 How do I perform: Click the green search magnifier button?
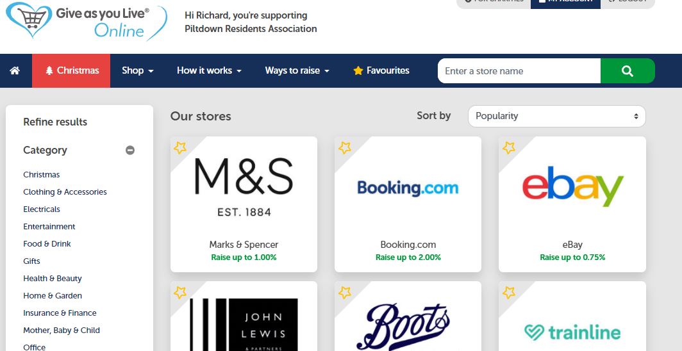[x=627, y=71]
